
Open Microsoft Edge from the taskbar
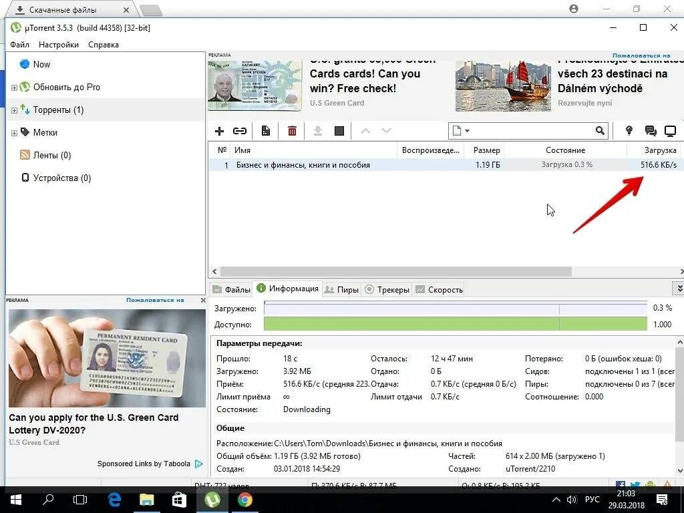[x=114, y=500]
